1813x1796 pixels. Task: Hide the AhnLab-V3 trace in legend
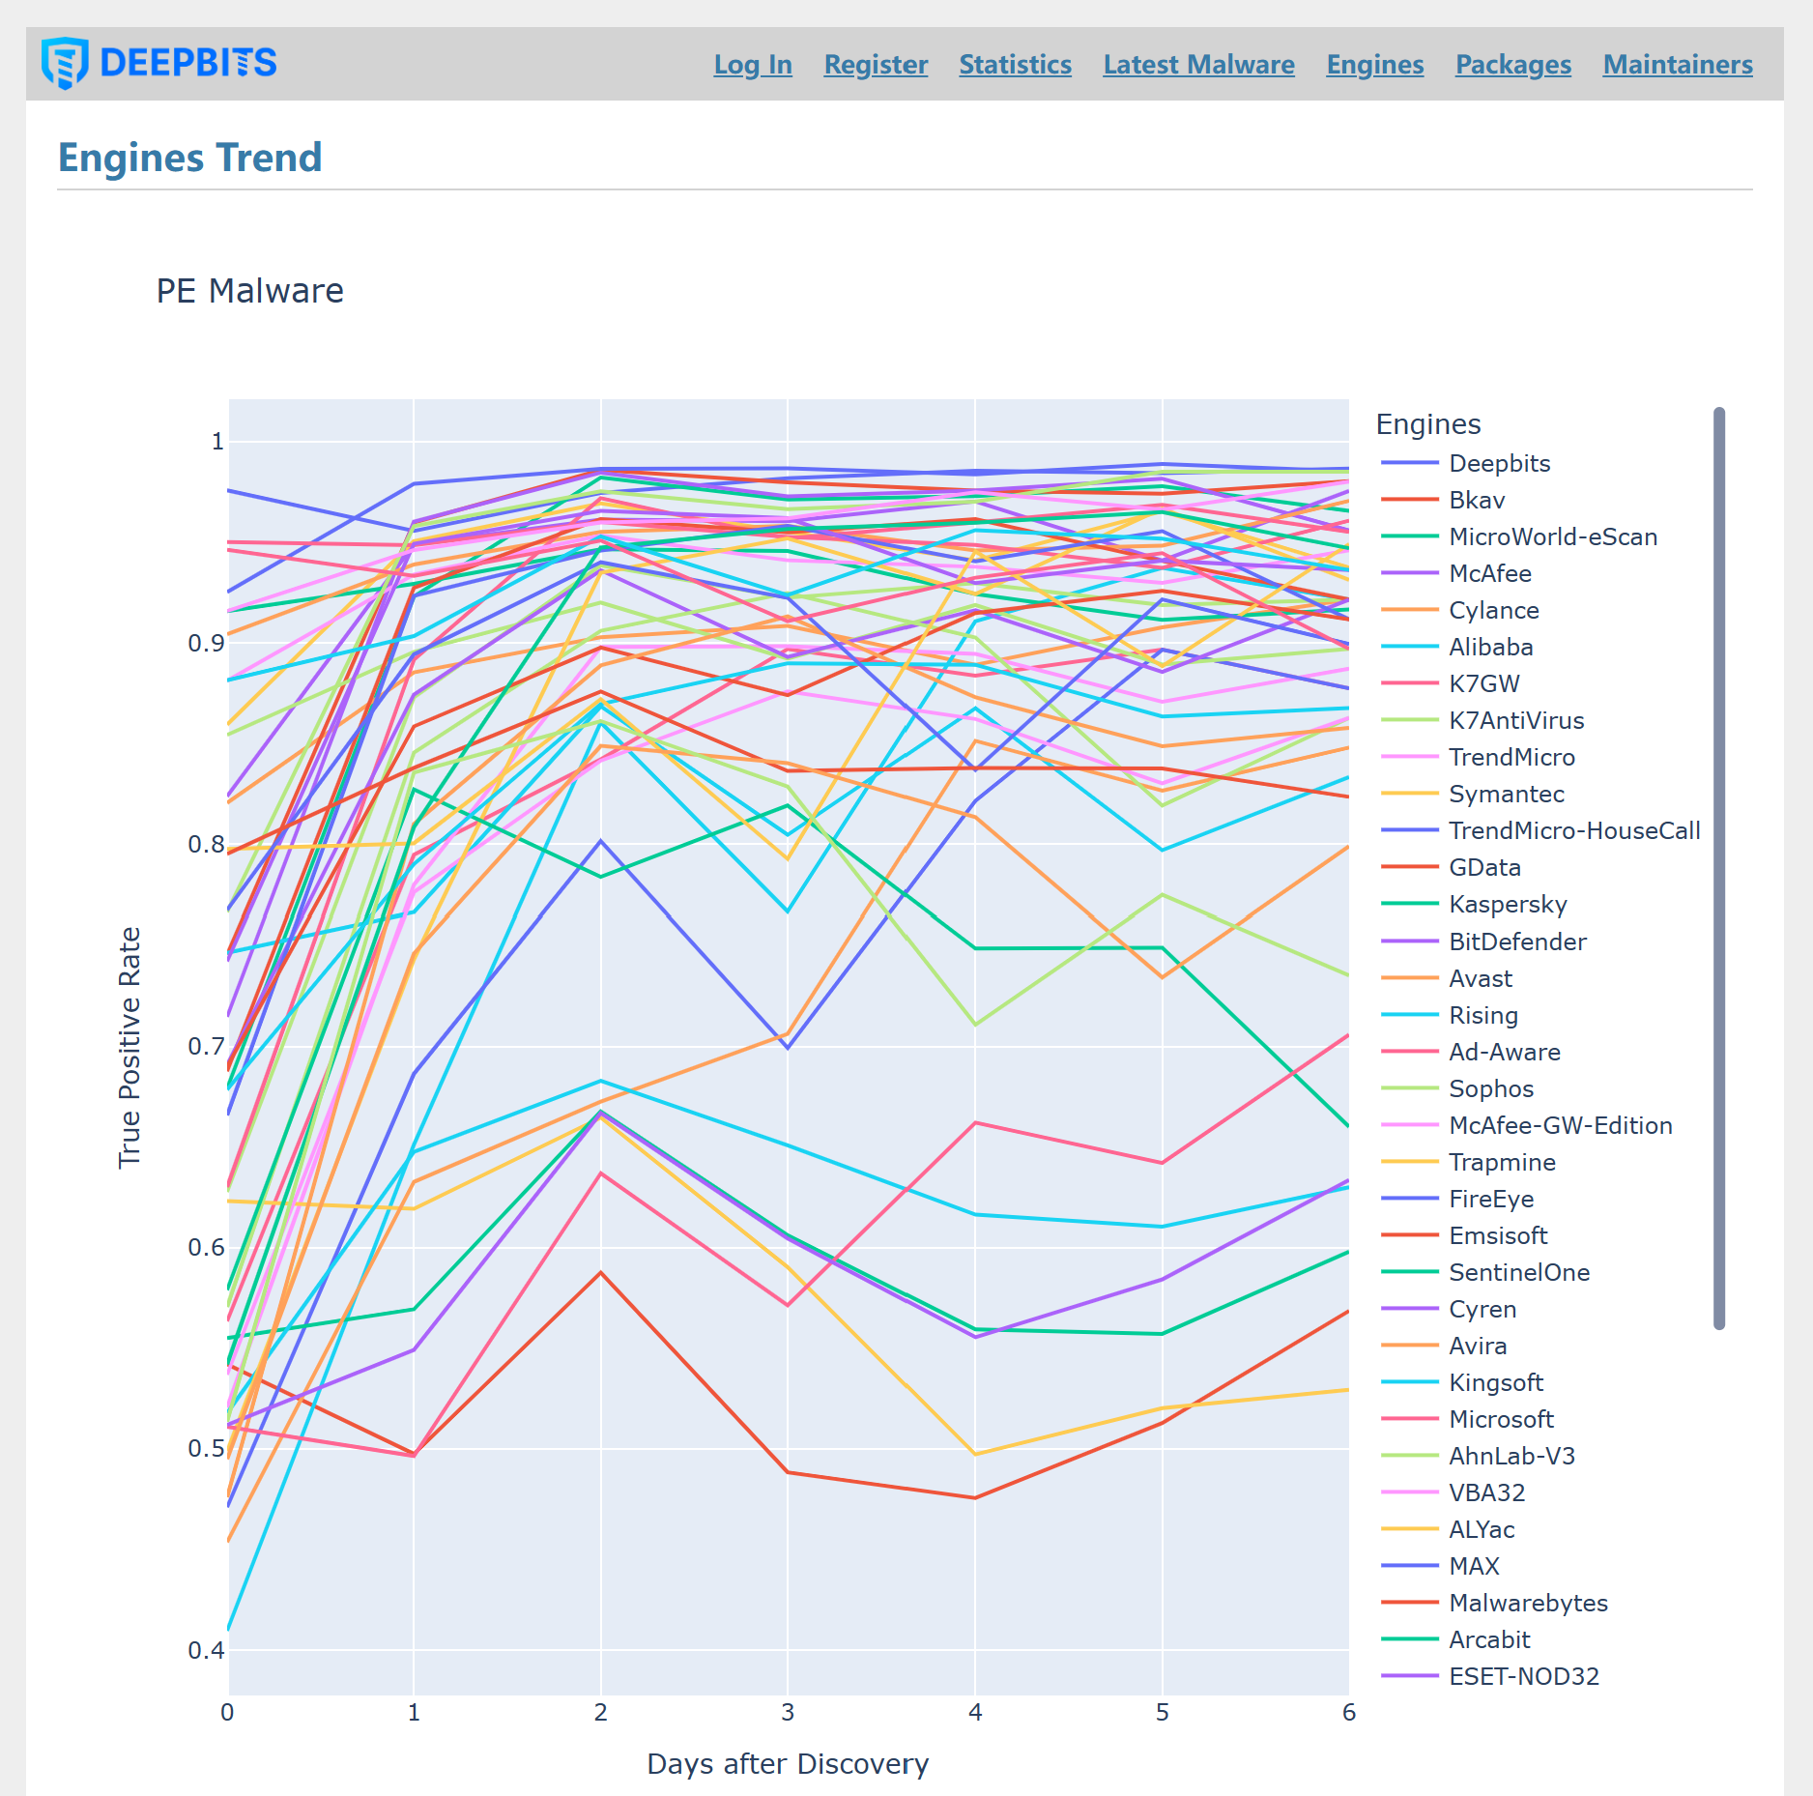1478,1456
